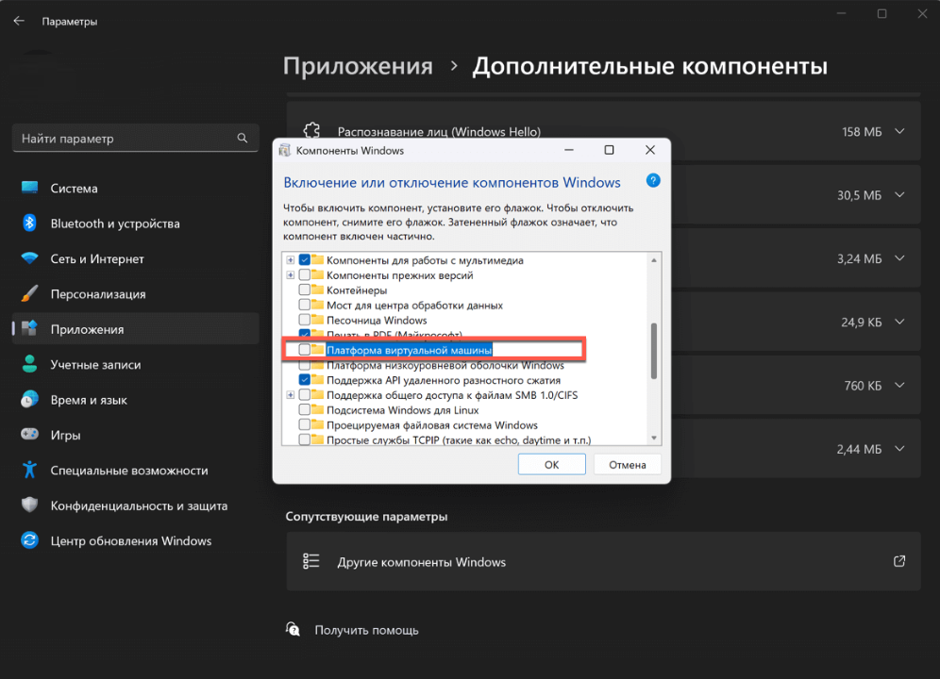Focus the Найти параметр search field
Screen dimensions: 940x679
pos(136,139)
